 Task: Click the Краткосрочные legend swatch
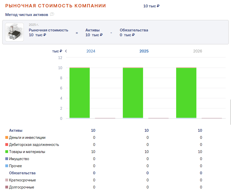tap(7, 180)
